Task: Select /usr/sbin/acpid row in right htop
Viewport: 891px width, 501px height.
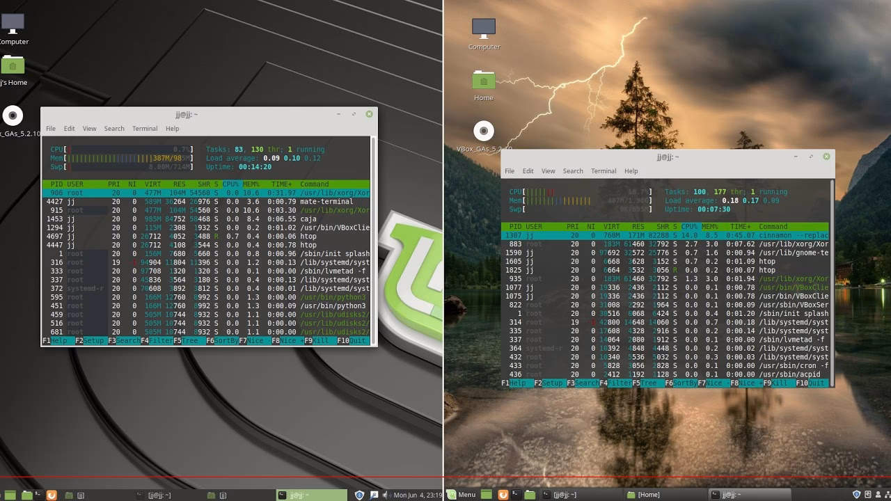Action: (x=665, y=374)
